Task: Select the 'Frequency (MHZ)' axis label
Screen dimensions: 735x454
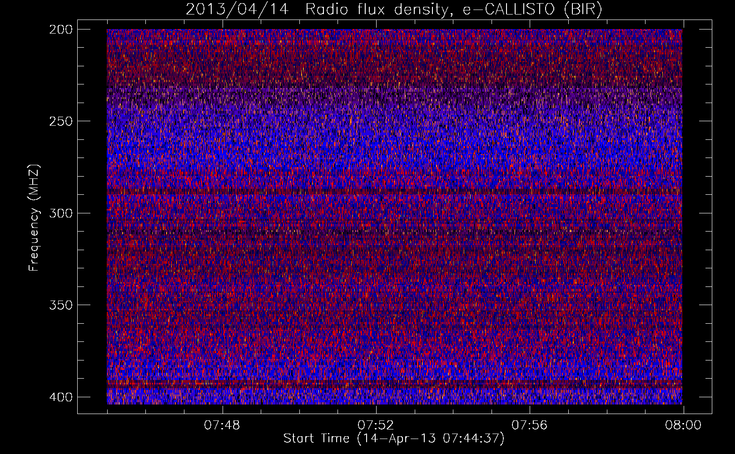Action: click(34, 217)
